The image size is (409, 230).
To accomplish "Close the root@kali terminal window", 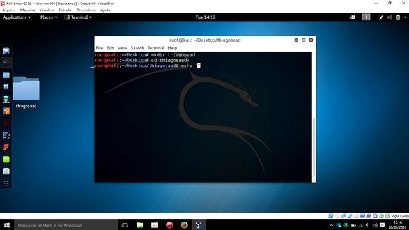I will click(x=311, y=40).
